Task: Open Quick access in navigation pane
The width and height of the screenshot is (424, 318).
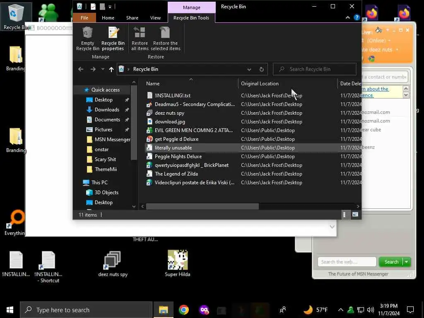Action: tap(105, 90)
